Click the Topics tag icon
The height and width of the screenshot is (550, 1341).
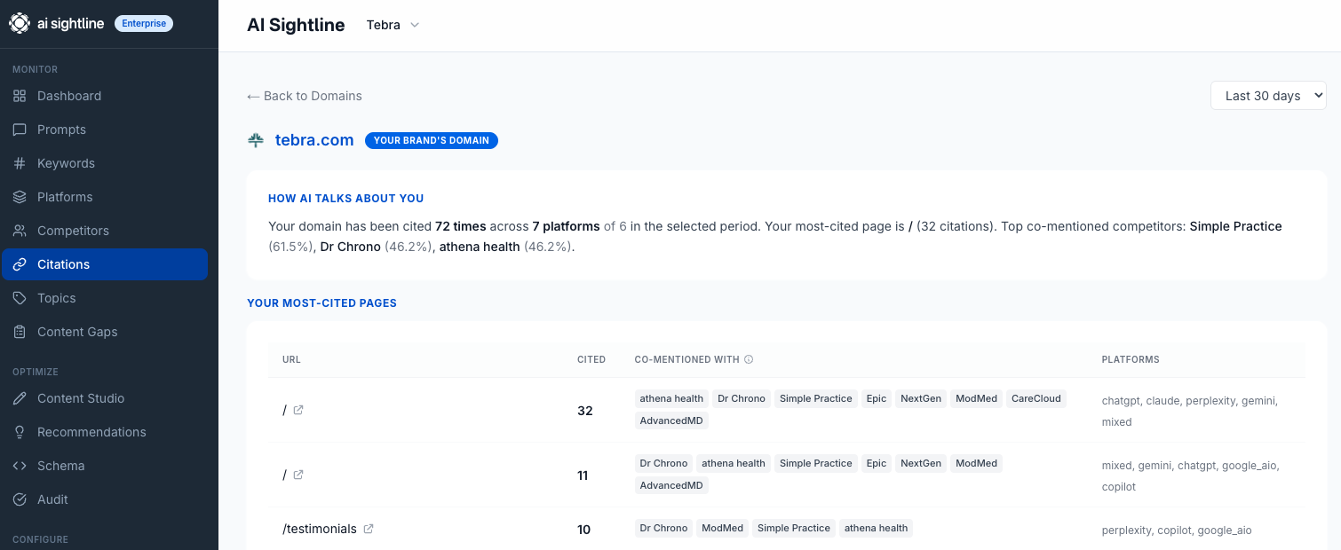pos(20,298)
